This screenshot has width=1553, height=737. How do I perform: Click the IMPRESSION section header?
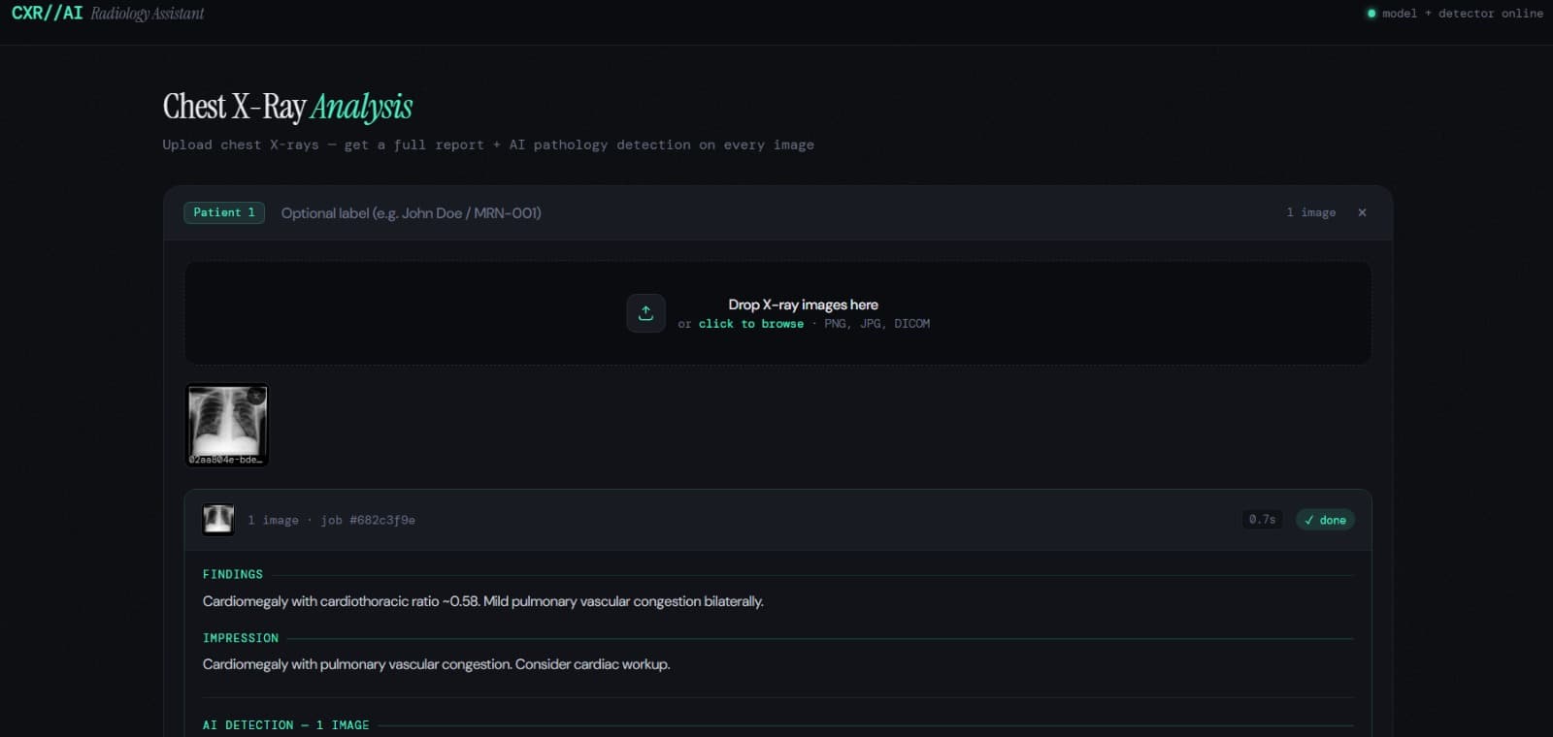[x=240, y=638]
